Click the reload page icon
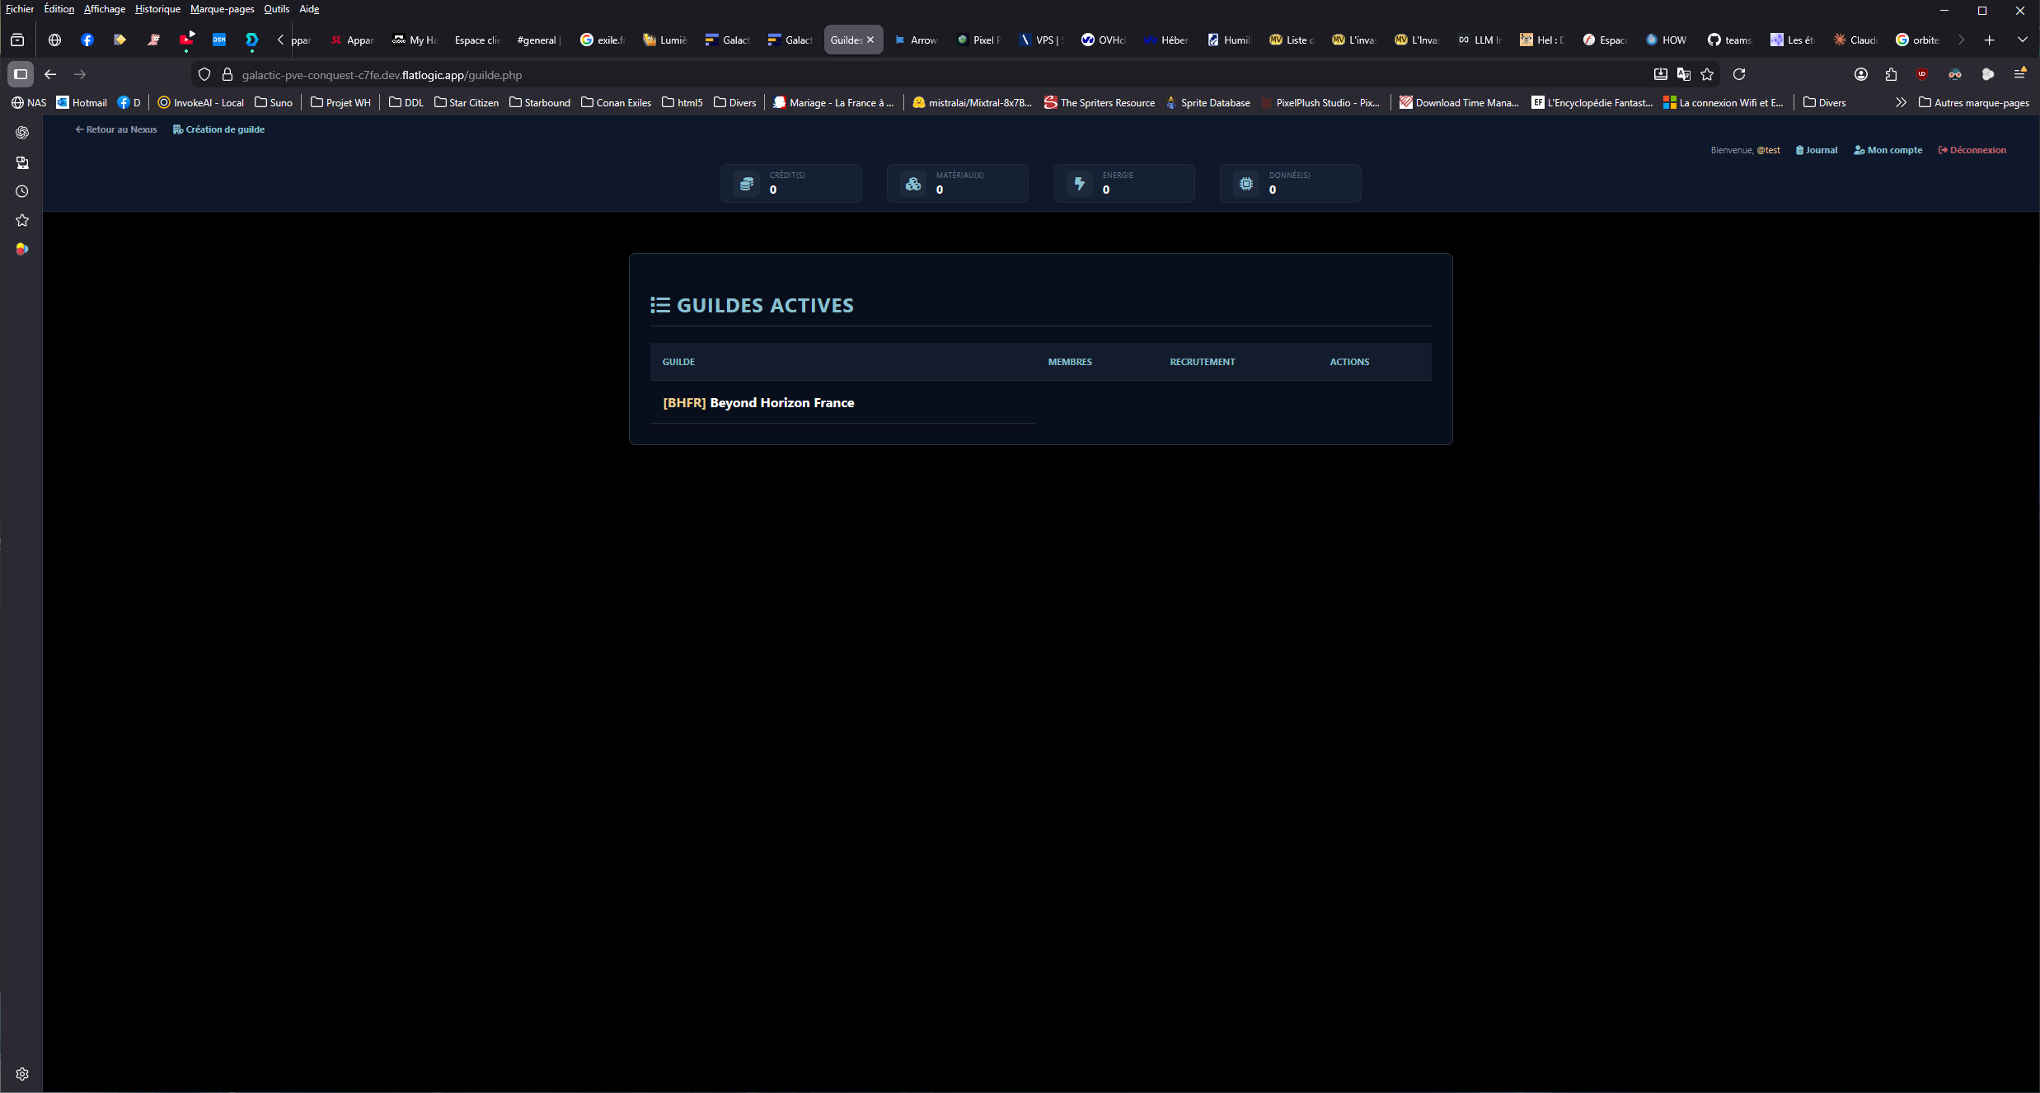 (x=1739, y=74)
